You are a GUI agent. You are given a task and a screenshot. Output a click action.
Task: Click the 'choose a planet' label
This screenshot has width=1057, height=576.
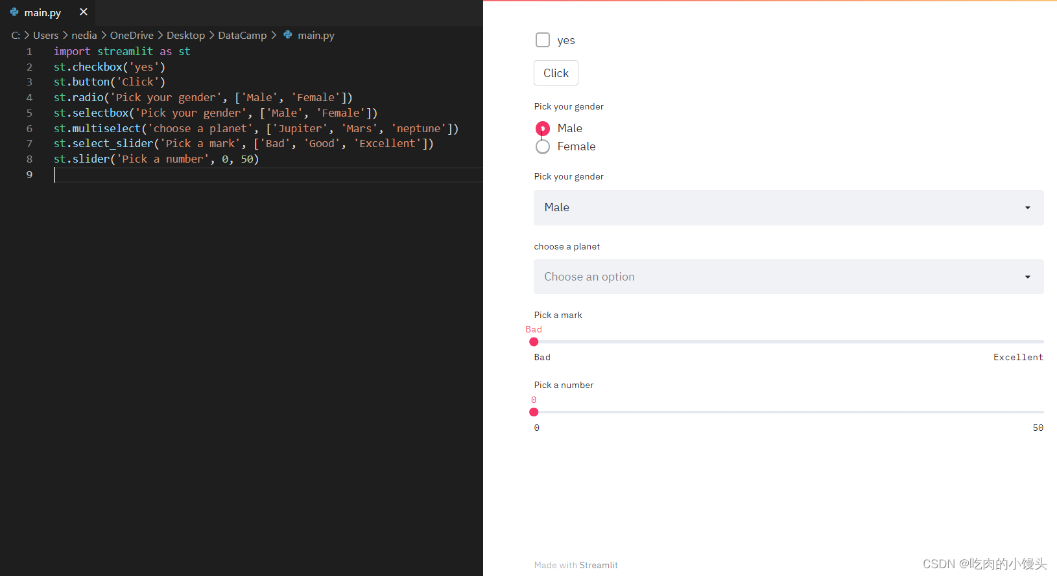point(567,246)
